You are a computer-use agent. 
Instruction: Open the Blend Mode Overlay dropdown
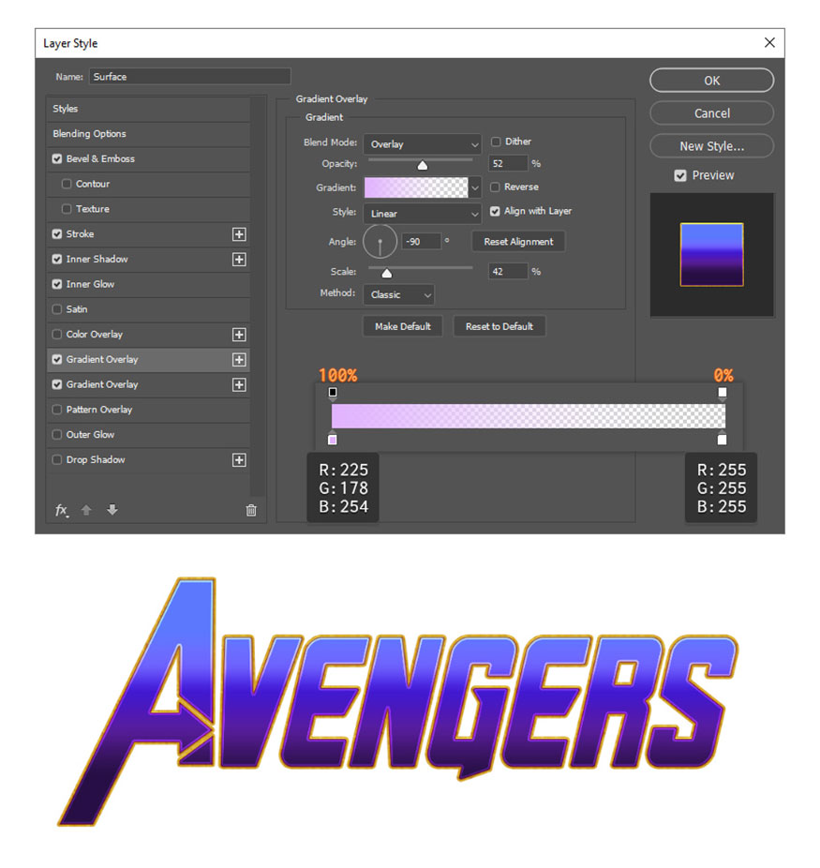[x=422, y=144]
